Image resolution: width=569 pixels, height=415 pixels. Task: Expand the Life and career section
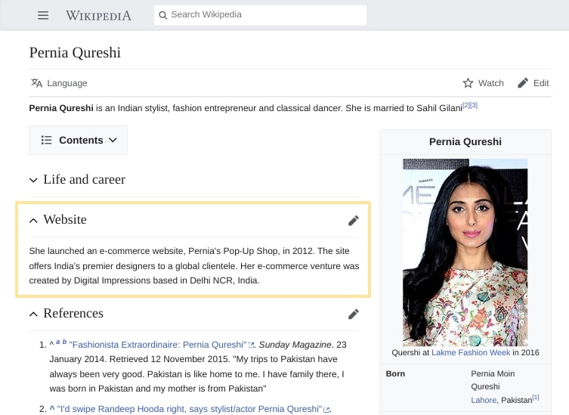tap(33, 180)
